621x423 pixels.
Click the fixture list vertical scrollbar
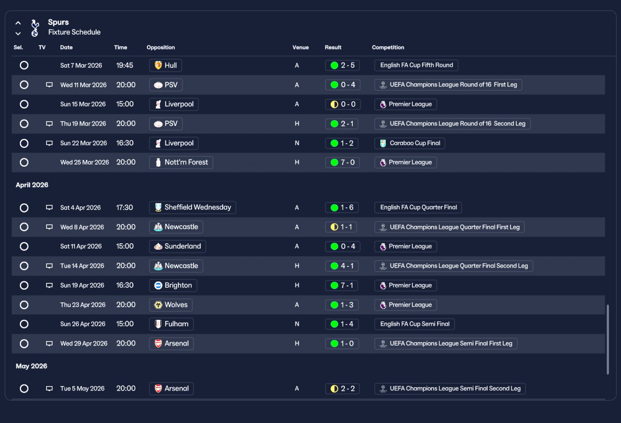pyautogui.click(x=607, y=339)
